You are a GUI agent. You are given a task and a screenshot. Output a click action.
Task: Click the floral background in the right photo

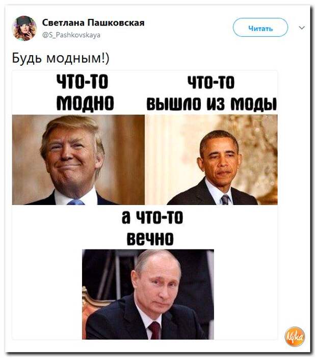[x=258, y=148]
